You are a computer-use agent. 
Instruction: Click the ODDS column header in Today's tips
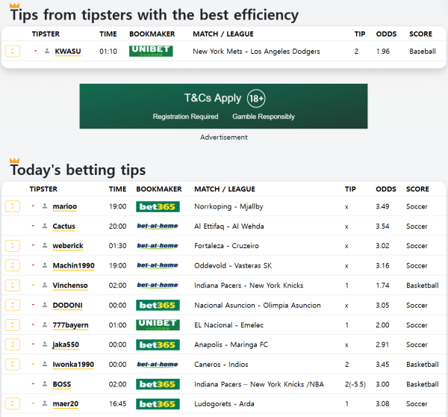pos(386,189)
